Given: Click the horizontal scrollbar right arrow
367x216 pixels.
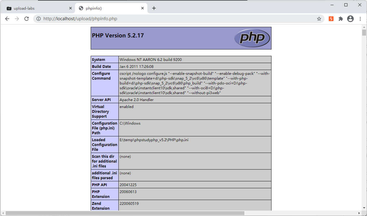Looking at the screenshot, I should [x=359, y=213].
